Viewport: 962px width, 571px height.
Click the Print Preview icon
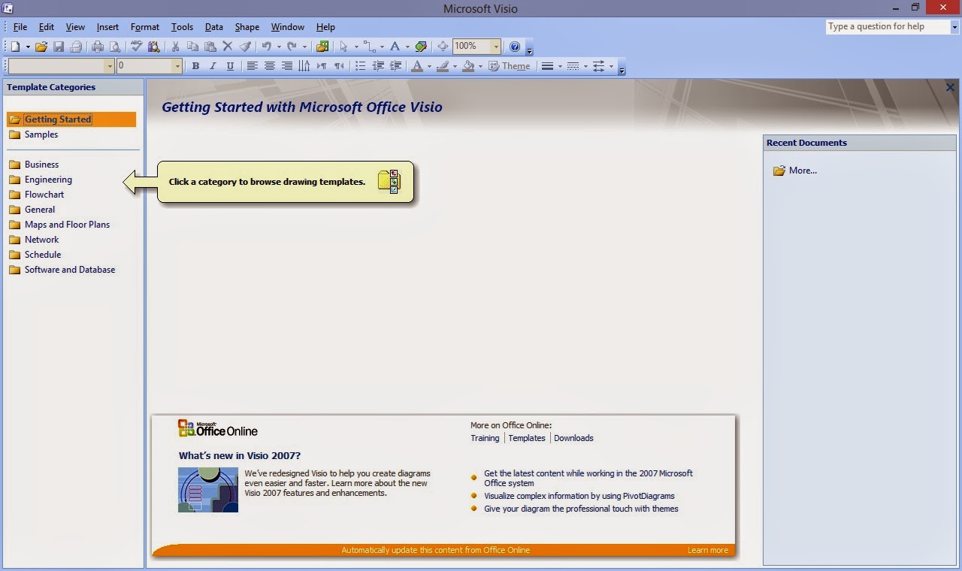click(x=115, y=47)
